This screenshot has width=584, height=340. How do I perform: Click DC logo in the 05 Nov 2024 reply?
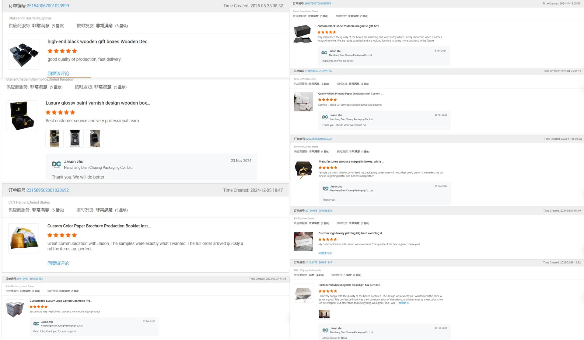pyautogui.click(x=325, y=189)
